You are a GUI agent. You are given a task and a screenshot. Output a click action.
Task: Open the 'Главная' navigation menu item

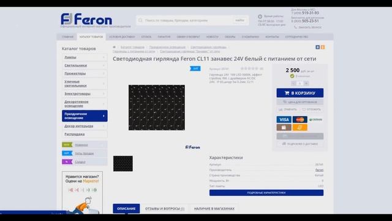pos(67,37)
